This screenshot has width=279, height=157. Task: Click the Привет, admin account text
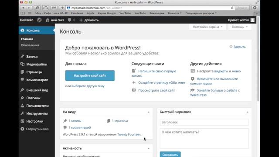click(x=238, y=20)
